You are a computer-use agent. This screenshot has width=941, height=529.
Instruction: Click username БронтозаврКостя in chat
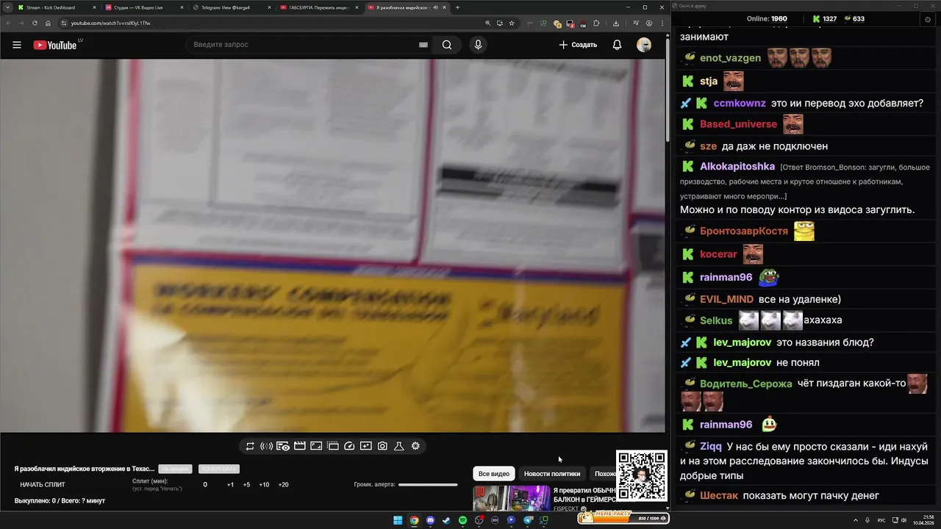(744, 231)
